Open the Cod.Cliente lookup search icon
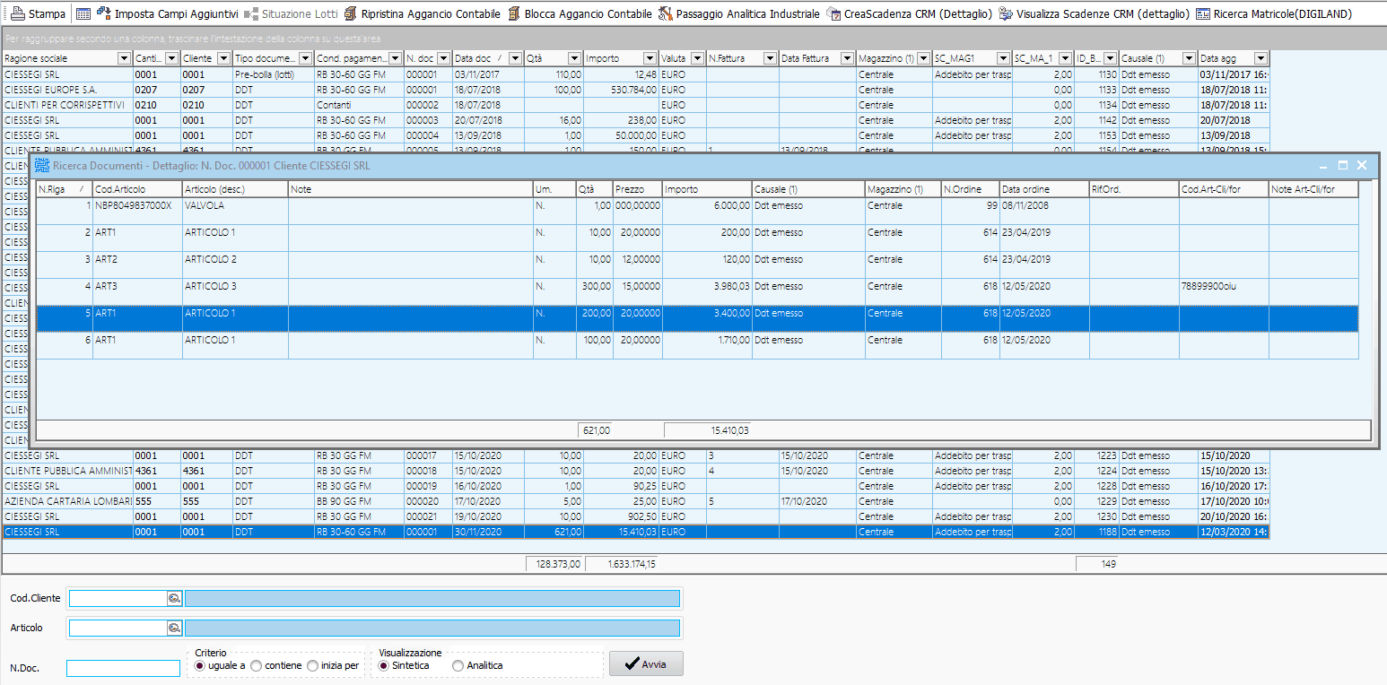This screenshot has width=1387, height=685. click(174, 598)
